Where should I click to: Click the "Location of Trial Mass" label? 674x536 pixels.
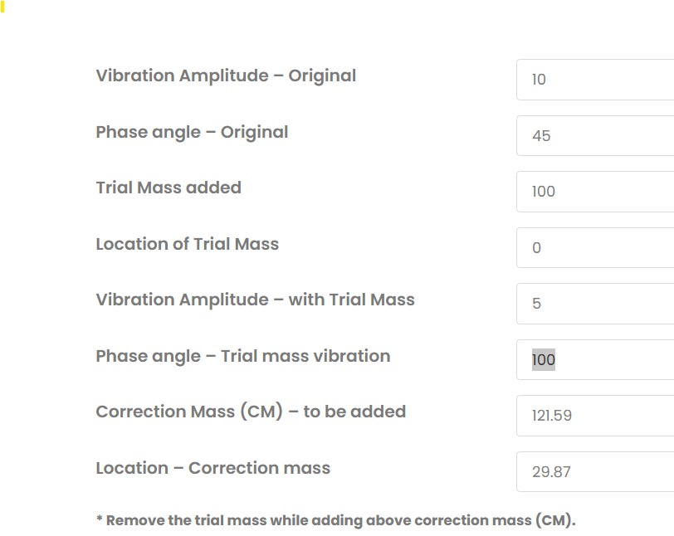click(187, 244)
